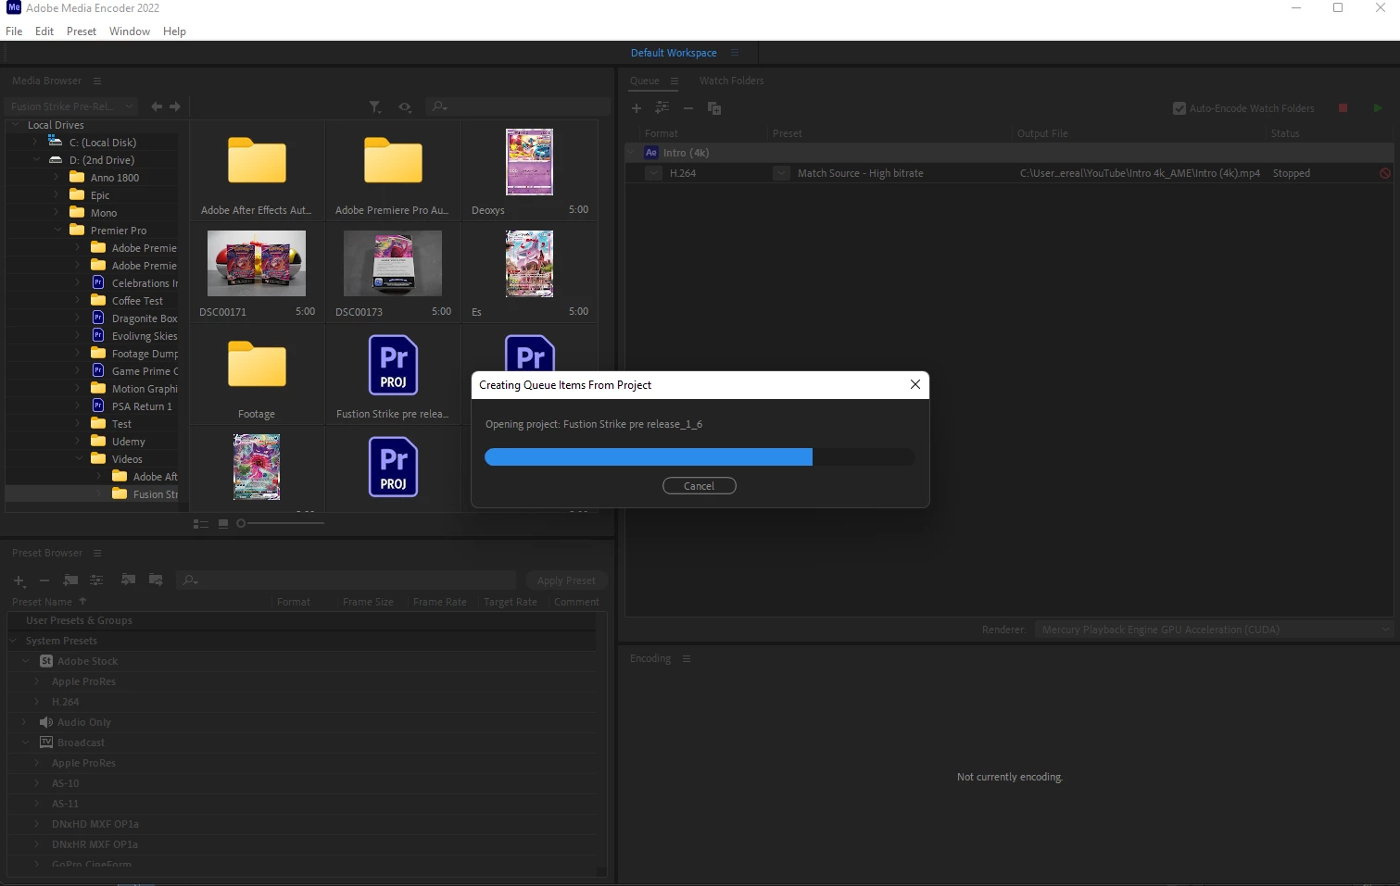The width and height of the screenshot is (1400, 886).
Task: Open the Preset menu
Action: coord(82,31)
